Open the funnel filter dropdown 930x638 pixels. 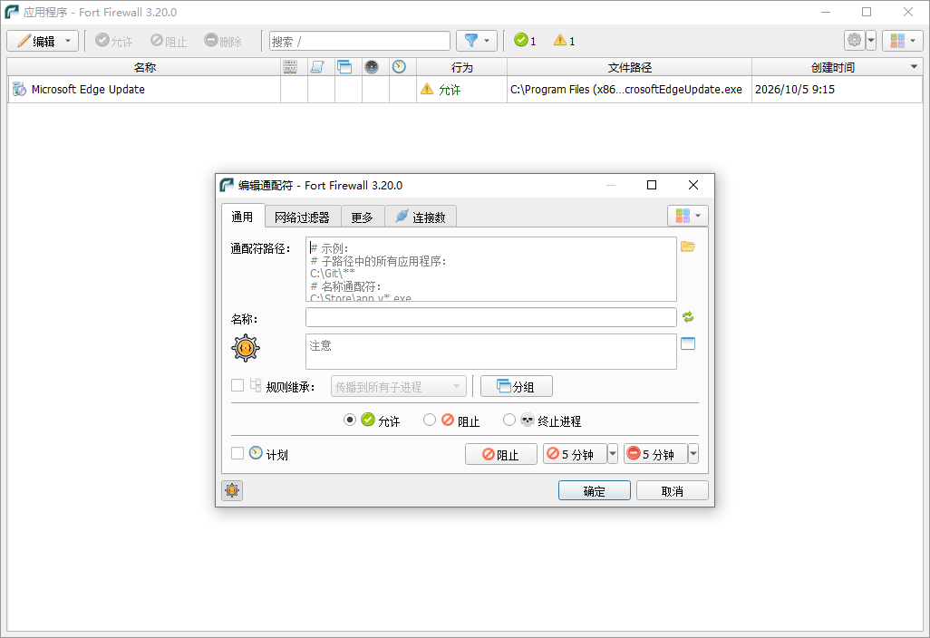point(476,41)
